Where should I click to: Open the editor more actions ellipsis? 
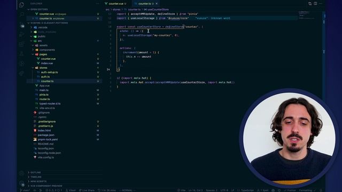click(321, 4)
